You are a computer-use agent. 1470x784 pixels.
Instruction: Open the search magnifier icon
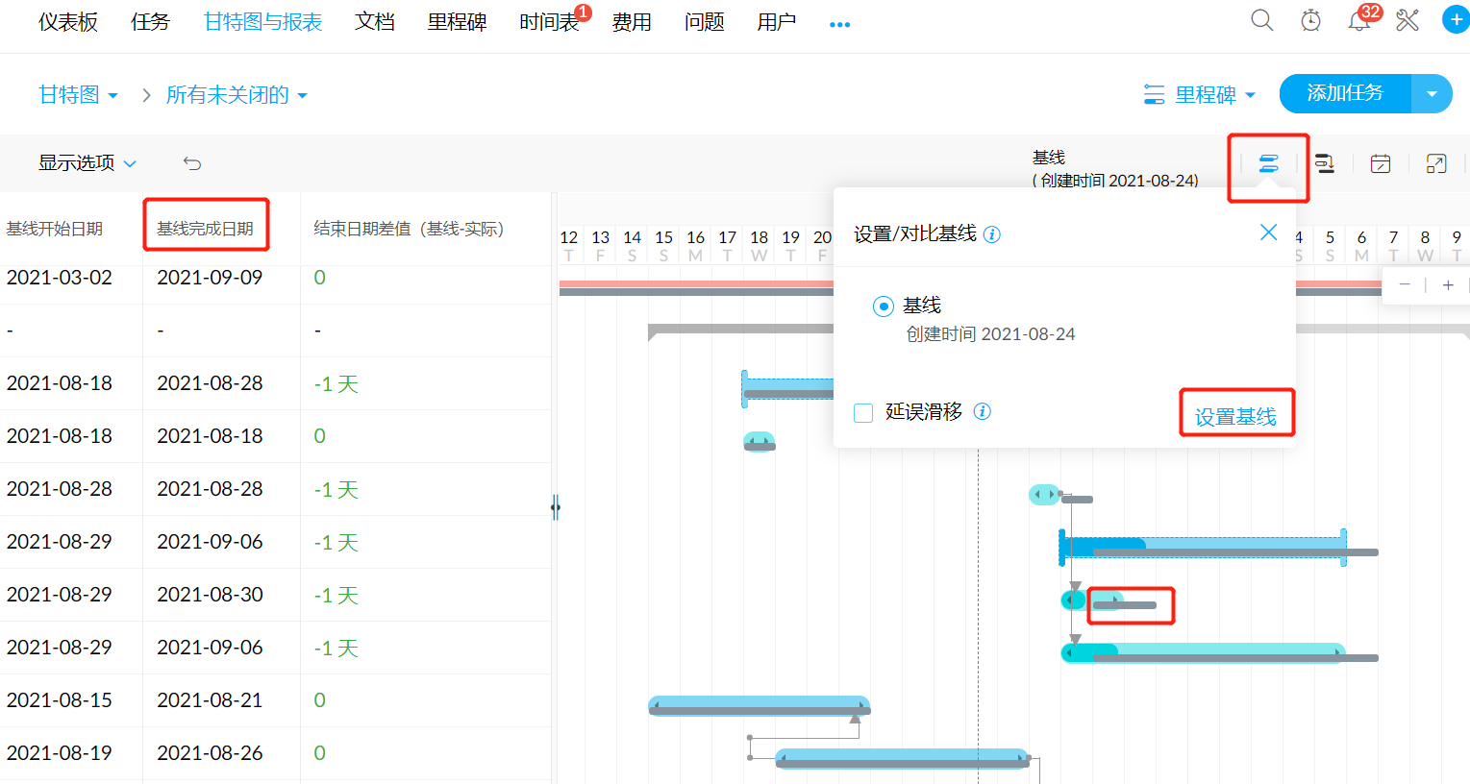[x=1261, y=19]
